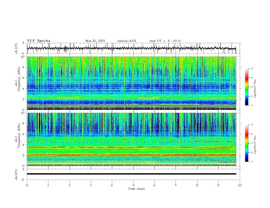Screen dimensions: 270x208
Task: Click the ch.1 spectrogram '10' kHz tick label
Action: (x=23, y=57)
